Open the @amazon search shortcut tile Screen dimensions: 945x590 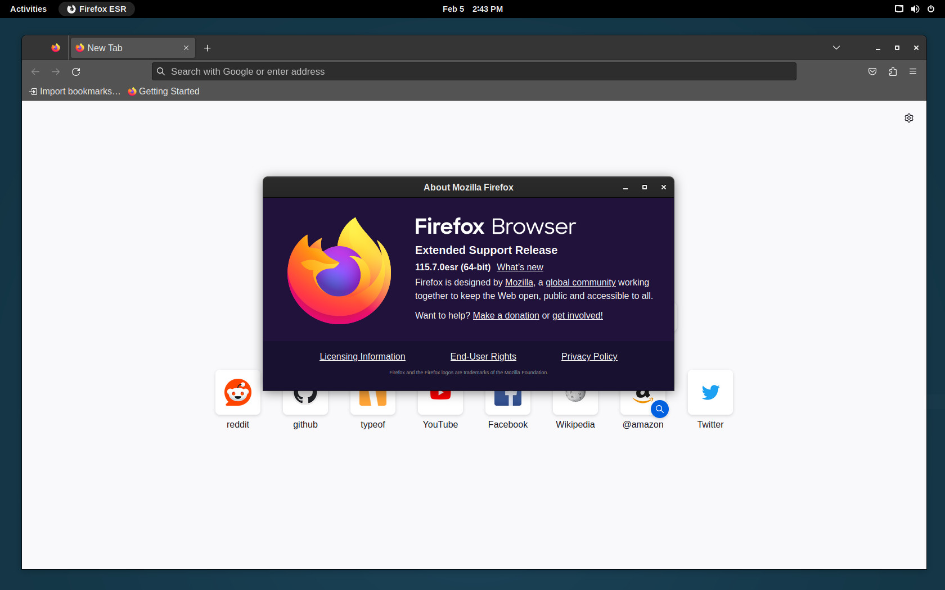tap(643, 411)
